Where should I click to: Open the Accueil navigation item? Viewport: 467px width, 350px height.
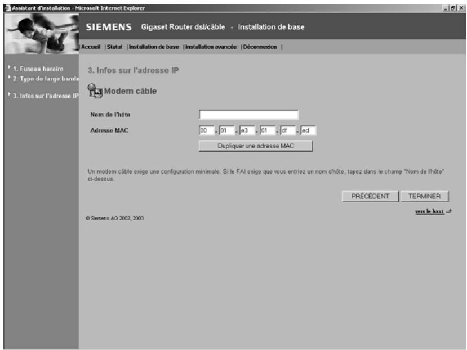pos(91,47)
